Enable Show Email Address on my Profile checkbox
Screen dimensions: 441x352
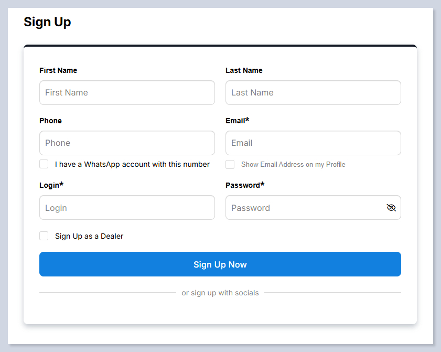pos(230,164)
